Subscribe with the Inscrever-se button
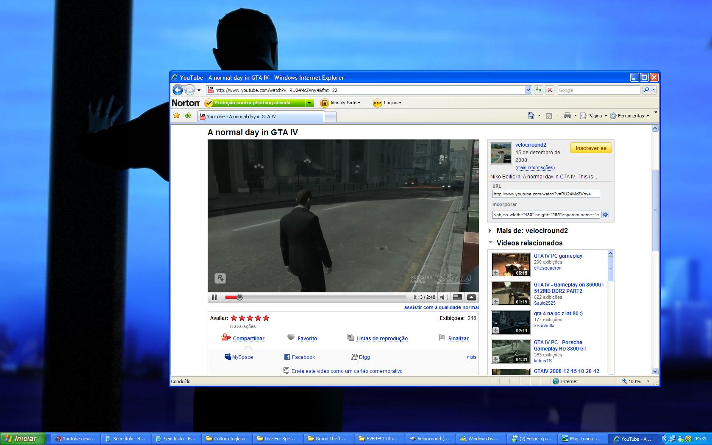 [x=591, y=148]
